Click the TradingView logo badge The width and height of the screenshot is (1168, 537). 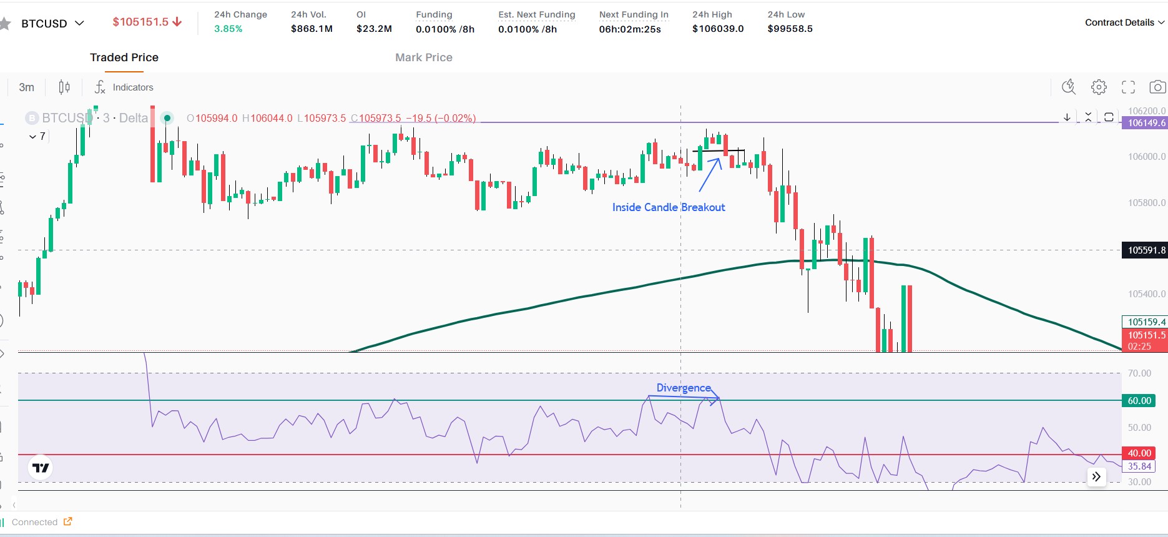41,468
